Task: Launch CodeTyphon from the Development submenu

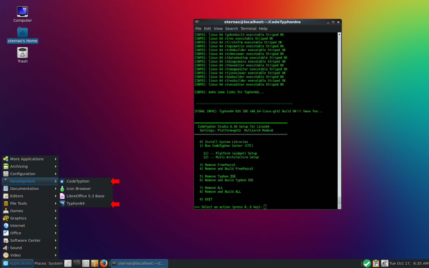Action: tap(86, 181)
